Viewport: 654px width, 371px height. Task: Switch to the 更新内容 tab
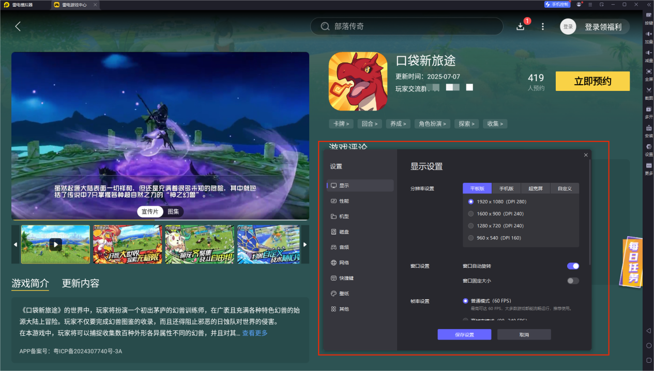[x=81, y=283]
